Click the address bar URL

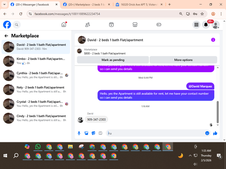click(x=67, y=14)
